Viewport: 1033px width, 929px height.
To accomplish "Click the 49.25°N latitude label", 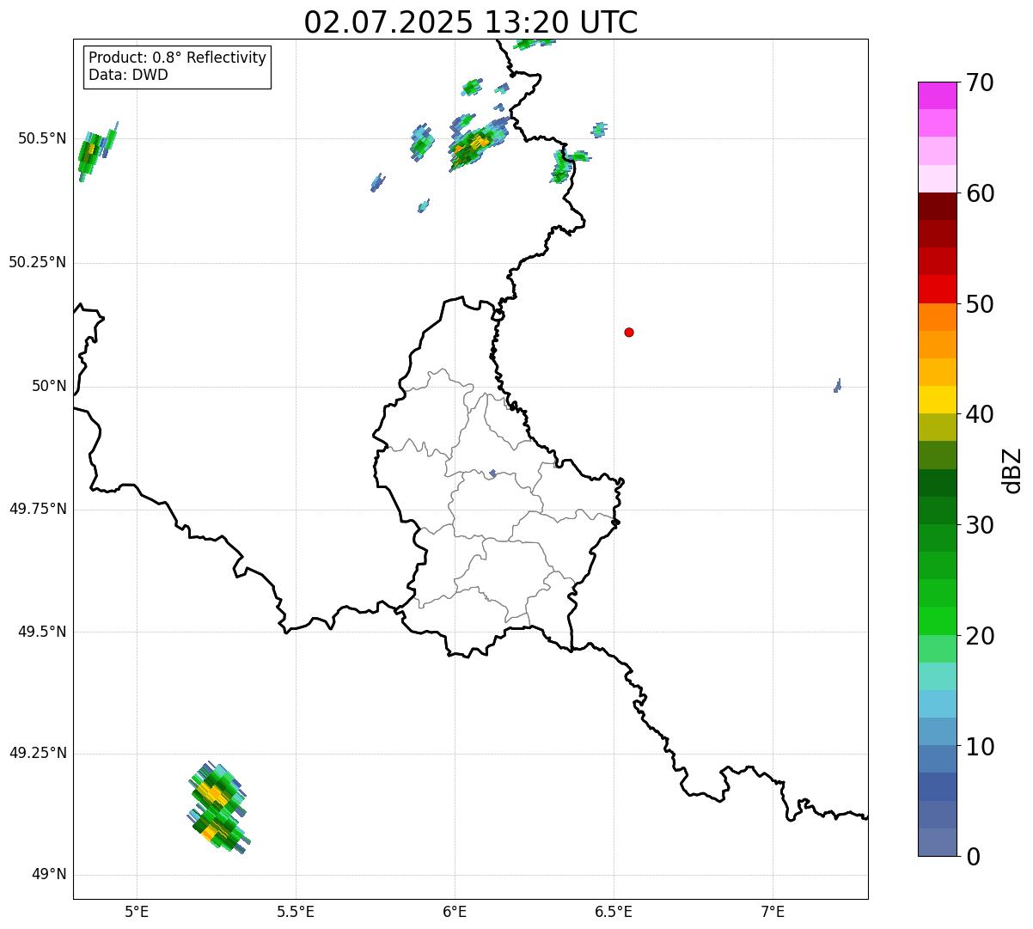I will (38, 753).
